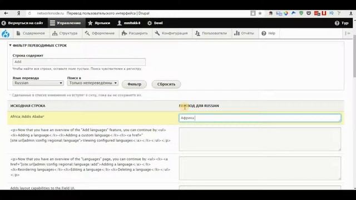
Task: Open the Ярлыки shortcuts menu
Action: coord(99,23)
